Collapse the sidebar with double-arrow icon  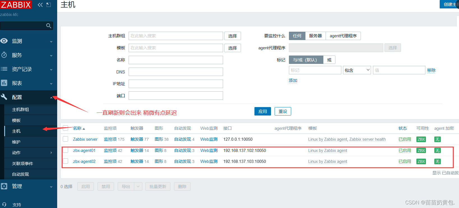(x=40, y=5)
